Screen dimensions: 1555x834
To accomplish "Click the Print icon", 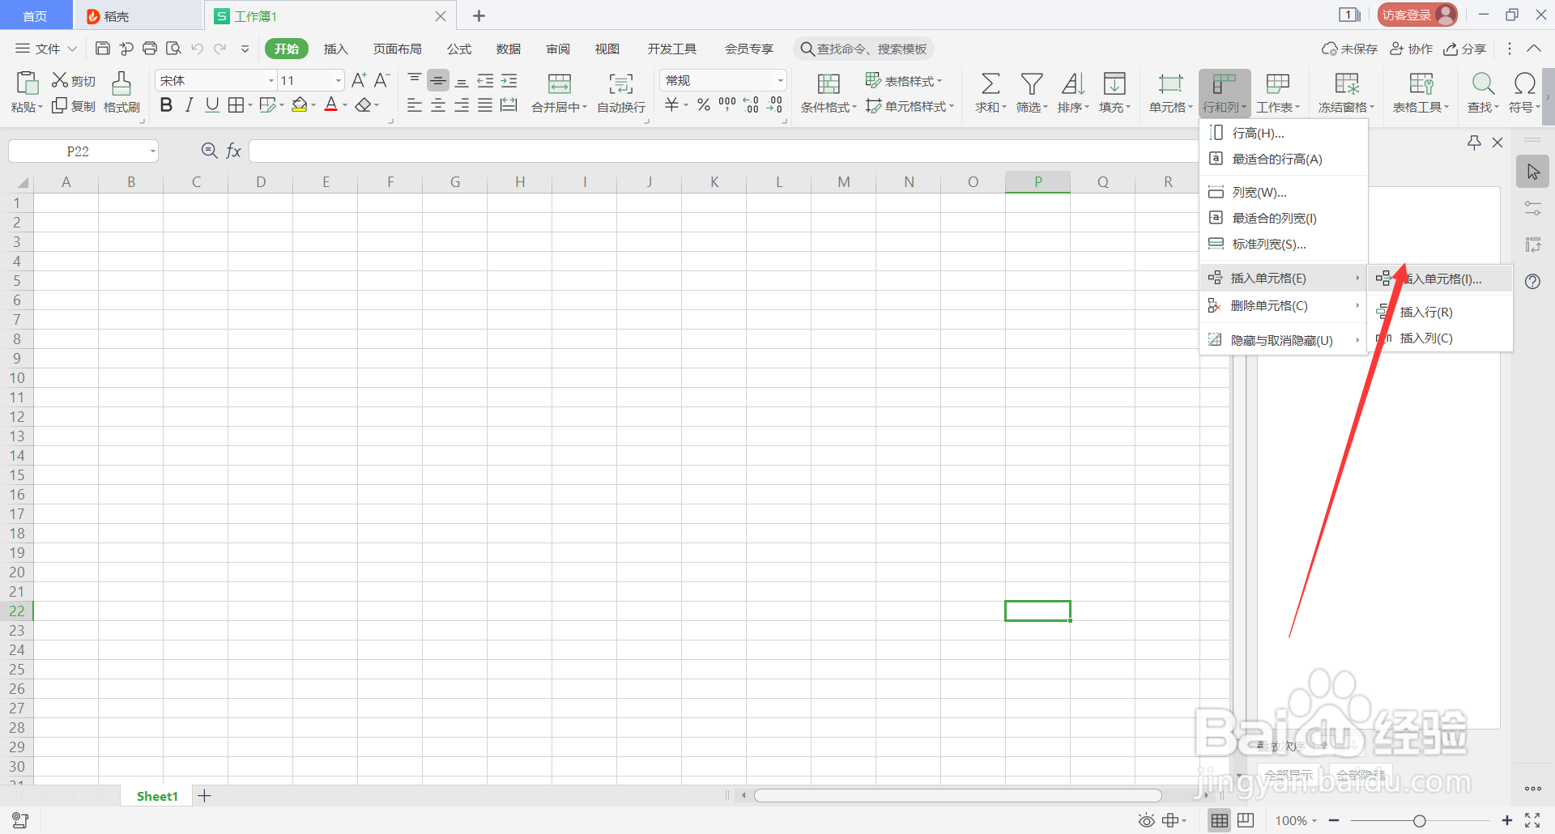I will [150, 49].
